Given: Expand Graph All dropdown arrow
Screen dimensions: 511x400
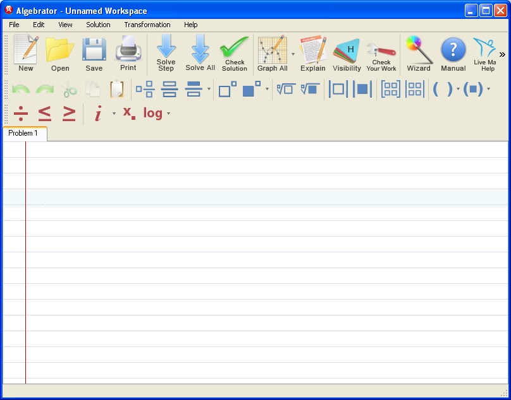Looking at the screenshot, I should (x=293, y=54).
